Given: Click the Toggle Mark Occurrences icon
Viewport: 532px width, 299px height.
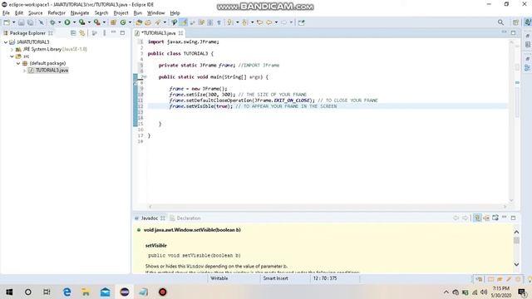Looking at the screenshot, I should click(x=184, y=22).
